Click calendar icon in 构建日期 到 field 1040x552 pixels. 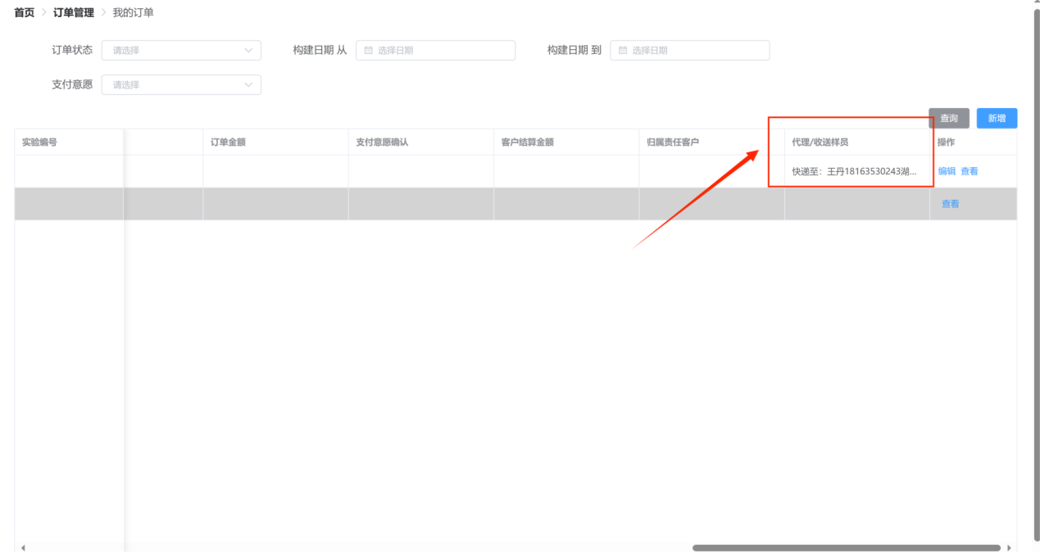coord(622,51)
